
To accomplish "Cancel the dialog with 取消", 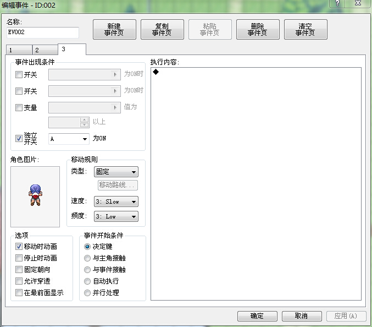I will pyautogui.click(x=302, y=316).
